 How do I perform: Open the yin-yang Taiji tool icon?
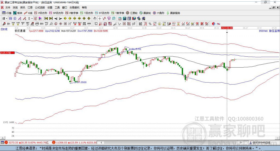tap(214, 24)
